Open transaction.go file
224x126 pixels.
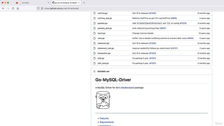pyautogui.click(x=104, y=53)
